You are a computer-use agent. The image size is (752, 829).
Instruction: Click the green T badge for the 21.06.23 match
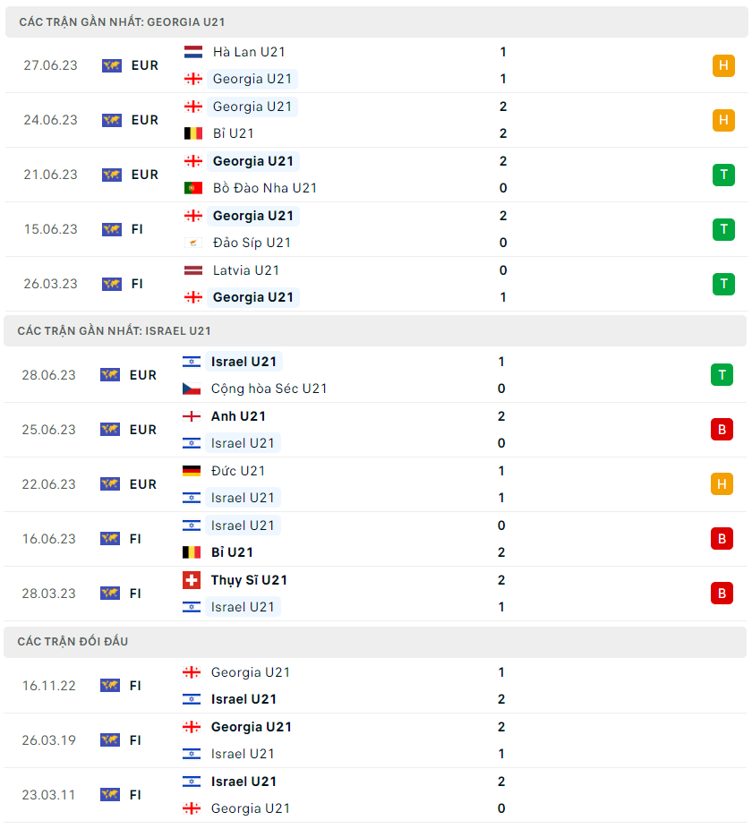coord(723,175)
